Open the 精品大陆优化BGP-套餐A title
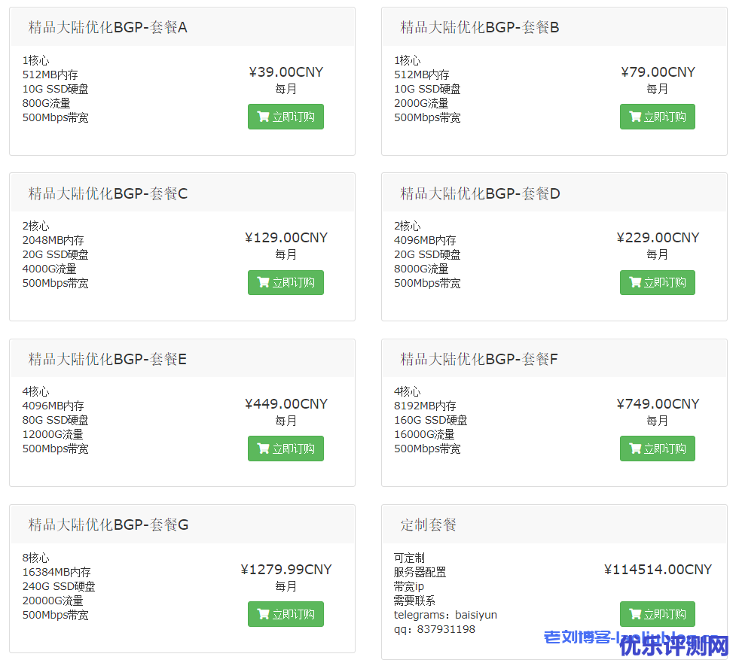The image size is (739, 666). [108, 28]
